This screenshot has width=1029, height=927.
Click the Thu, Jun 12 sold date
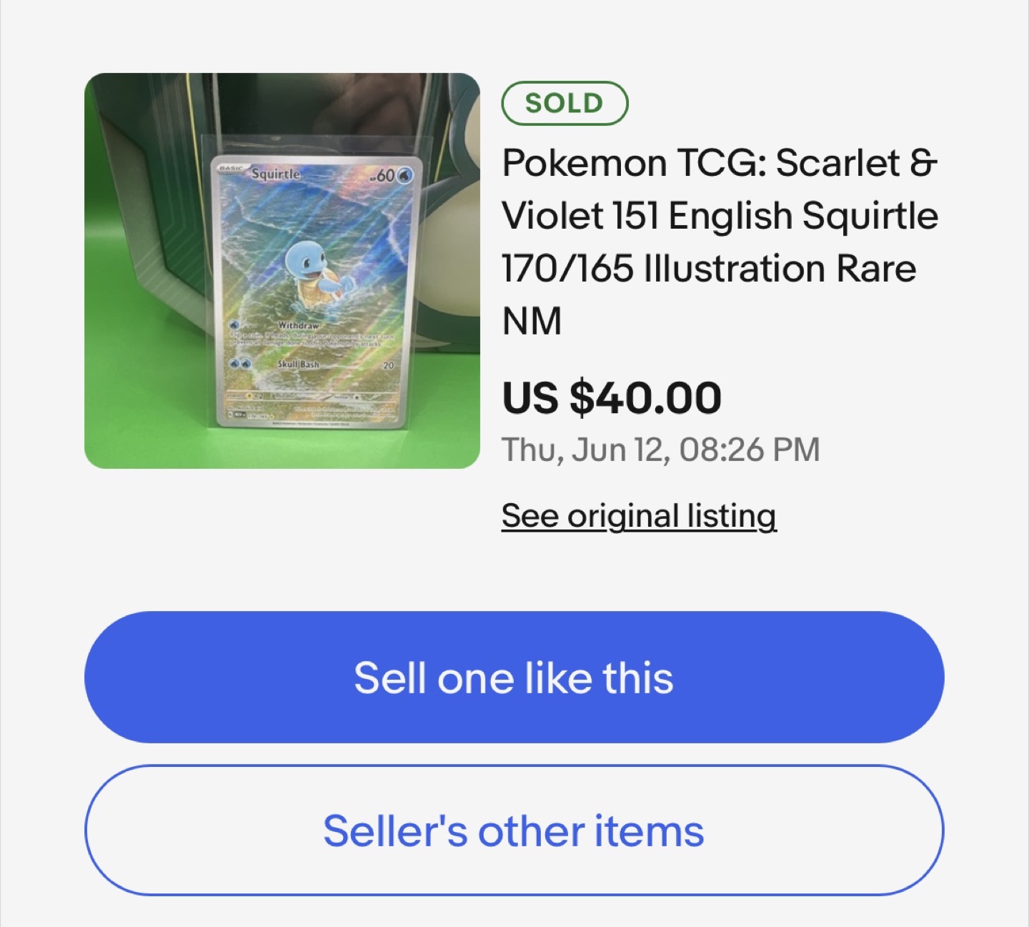pyautogui.click(x=660, y=450)
